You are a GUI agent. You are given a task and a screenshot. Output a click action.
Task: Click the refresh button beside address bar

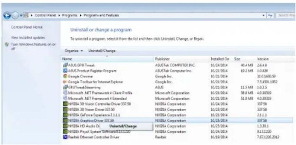pyautogui.click(x=270, y=15)
